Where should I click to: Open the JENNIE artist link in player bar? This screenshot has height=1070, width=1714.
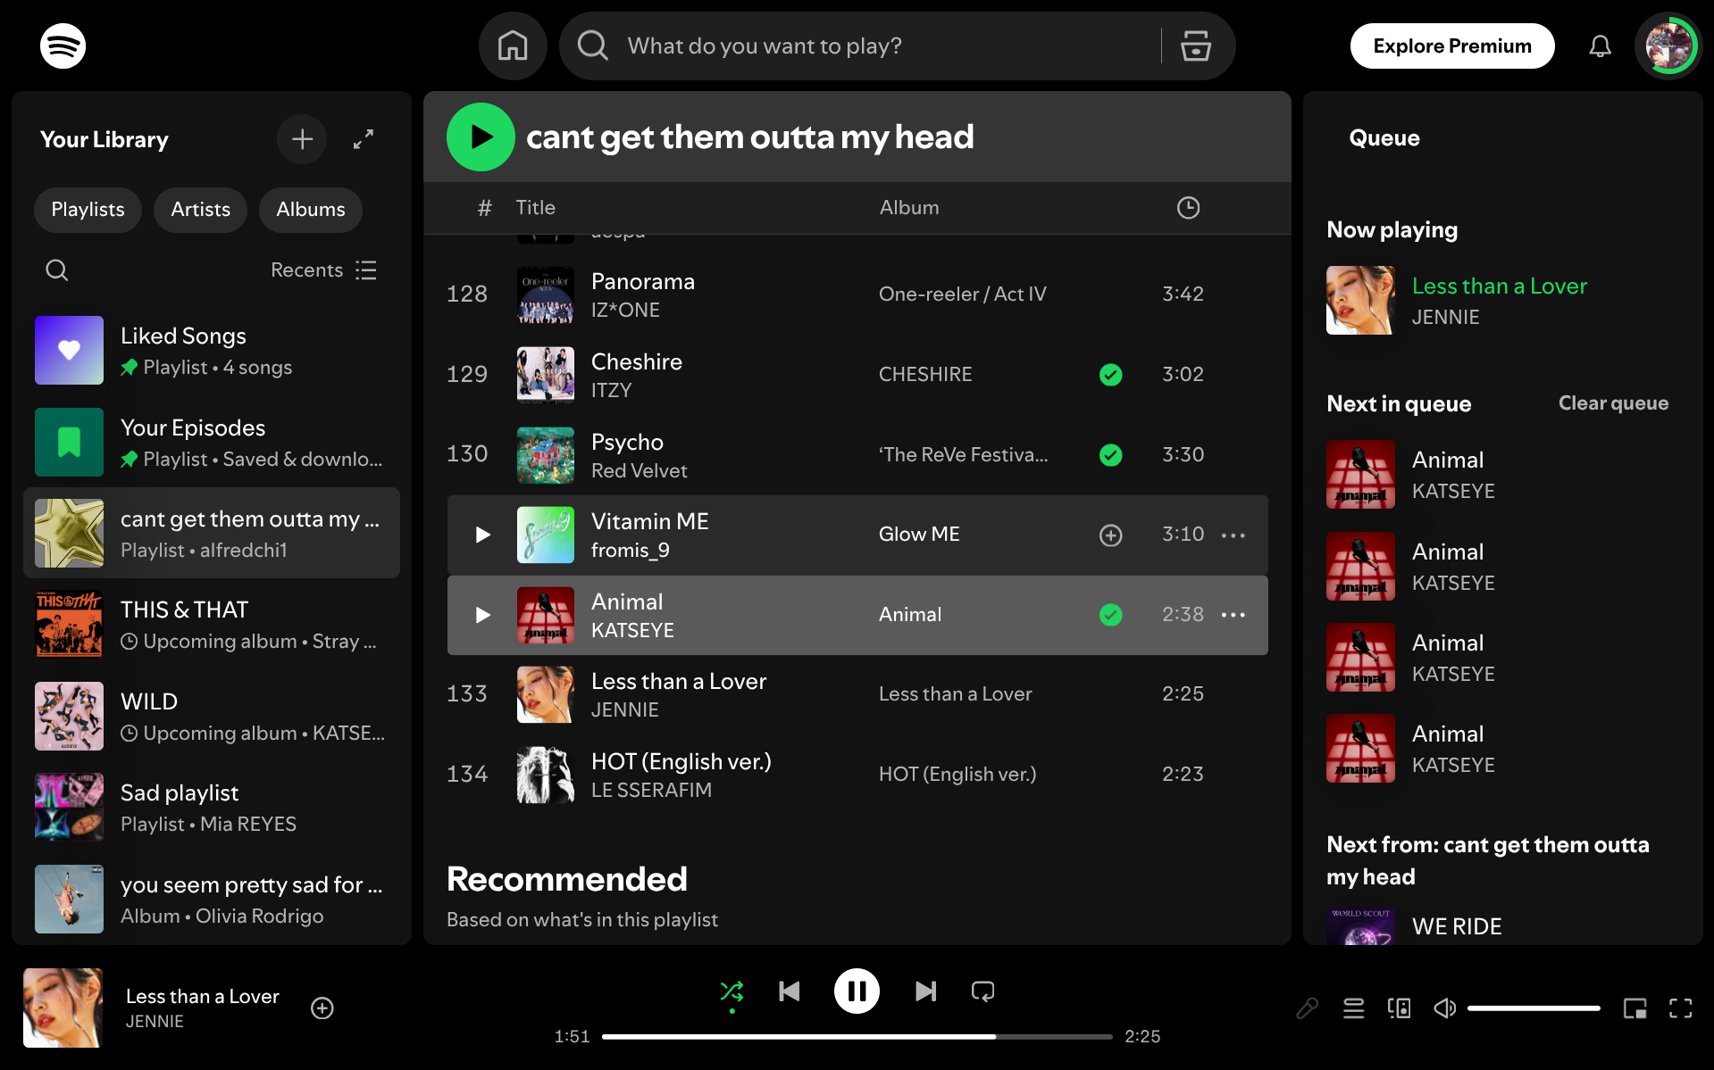tap(155, 1021)
